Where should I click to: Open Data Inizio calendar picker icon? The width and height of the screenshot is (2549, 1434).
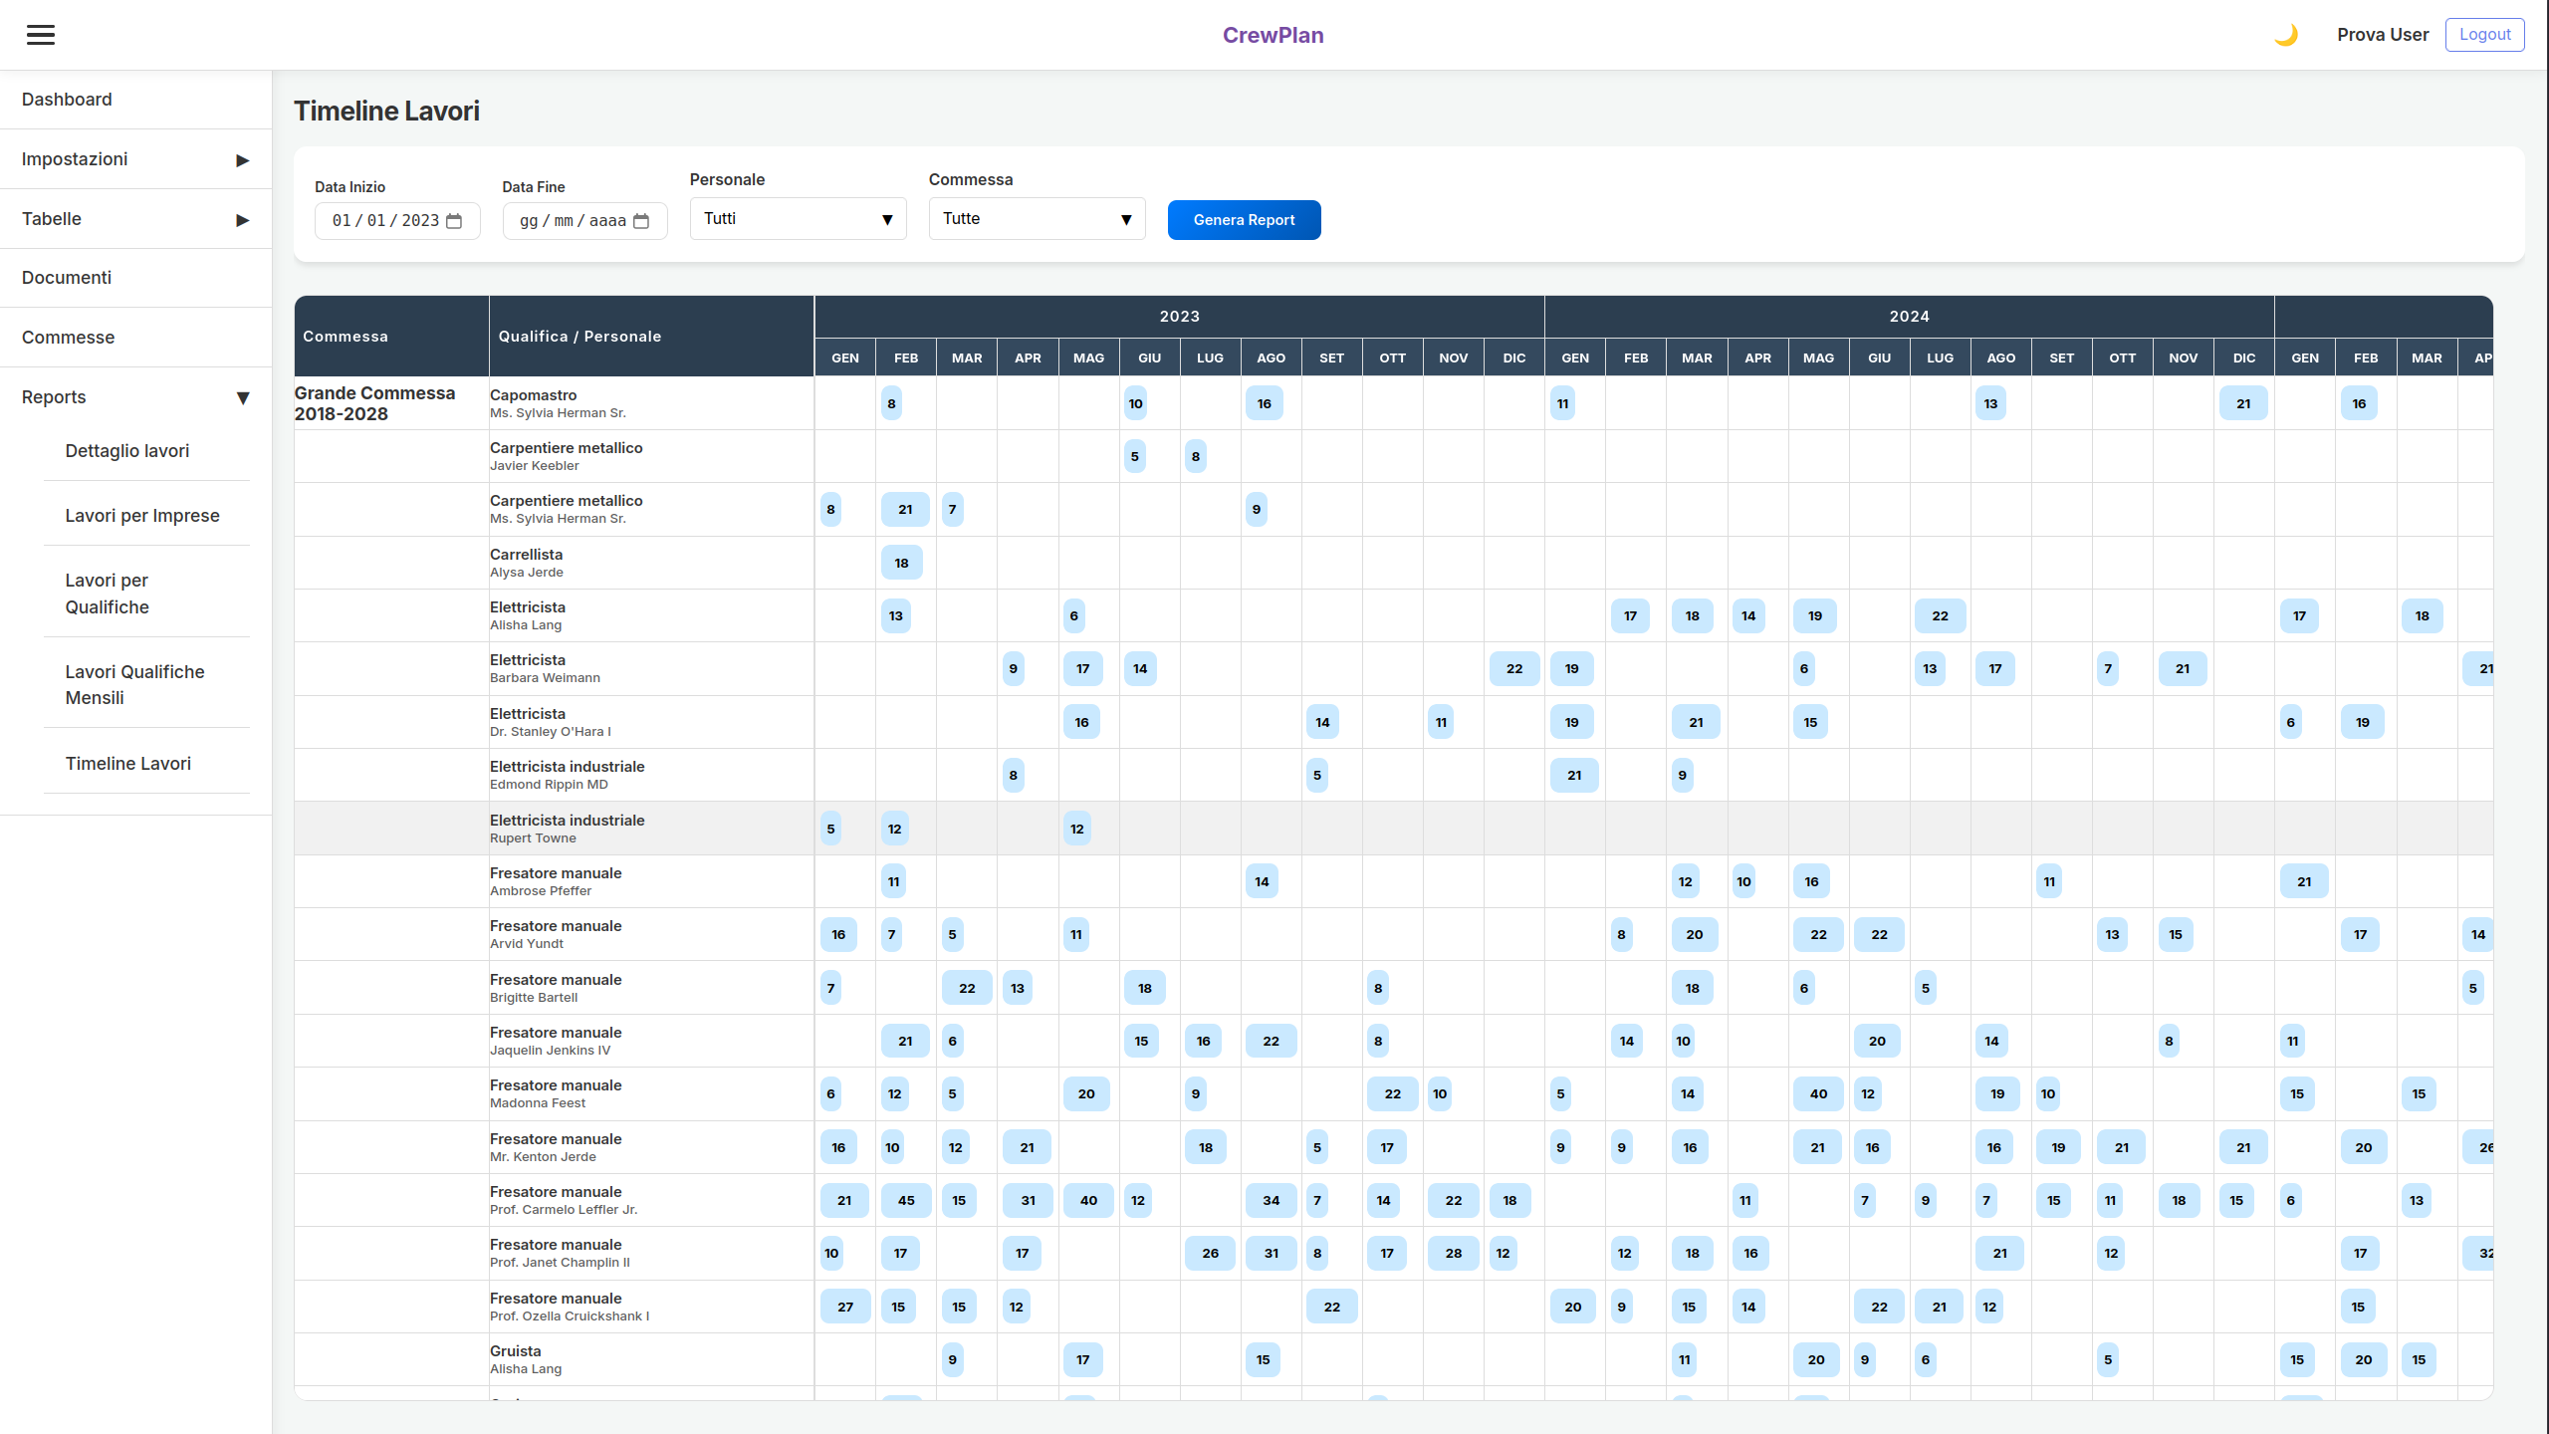click(455, 221)
